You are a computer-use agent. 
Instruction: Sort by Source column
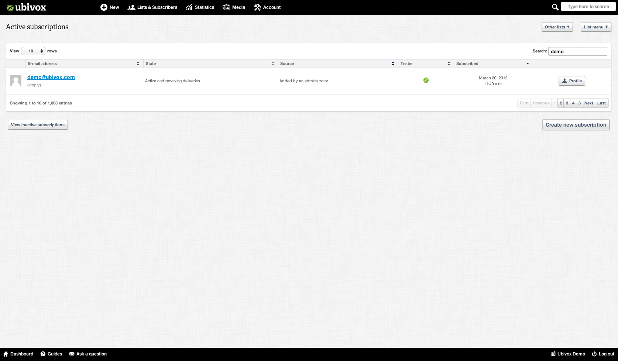[x=338, y=63]
